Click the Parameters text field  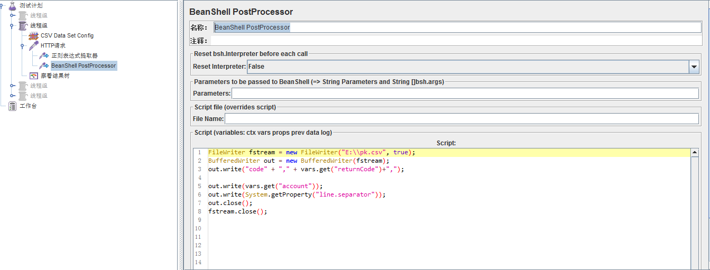465,93
